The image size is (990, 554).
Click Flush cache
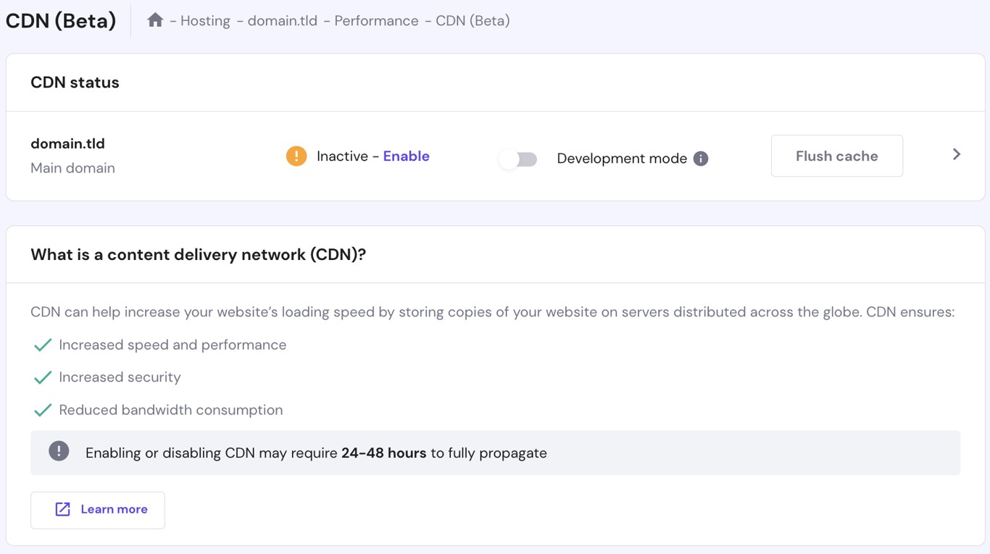pos(836,155)
